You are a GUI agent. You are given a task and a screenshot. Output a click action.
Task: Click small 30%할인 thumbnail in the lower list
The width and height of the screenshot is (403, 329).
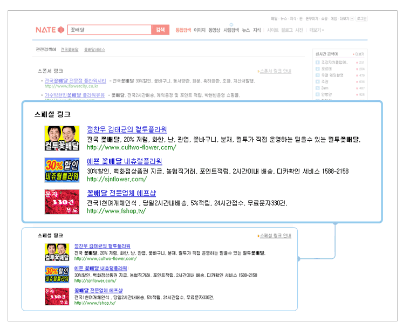(57, 275)
